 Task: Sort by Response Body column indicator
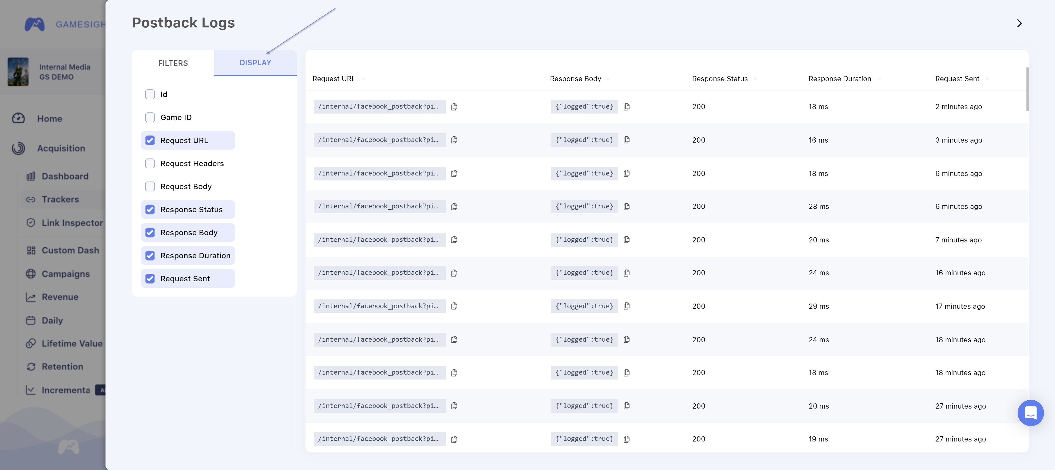coord(609,79)
